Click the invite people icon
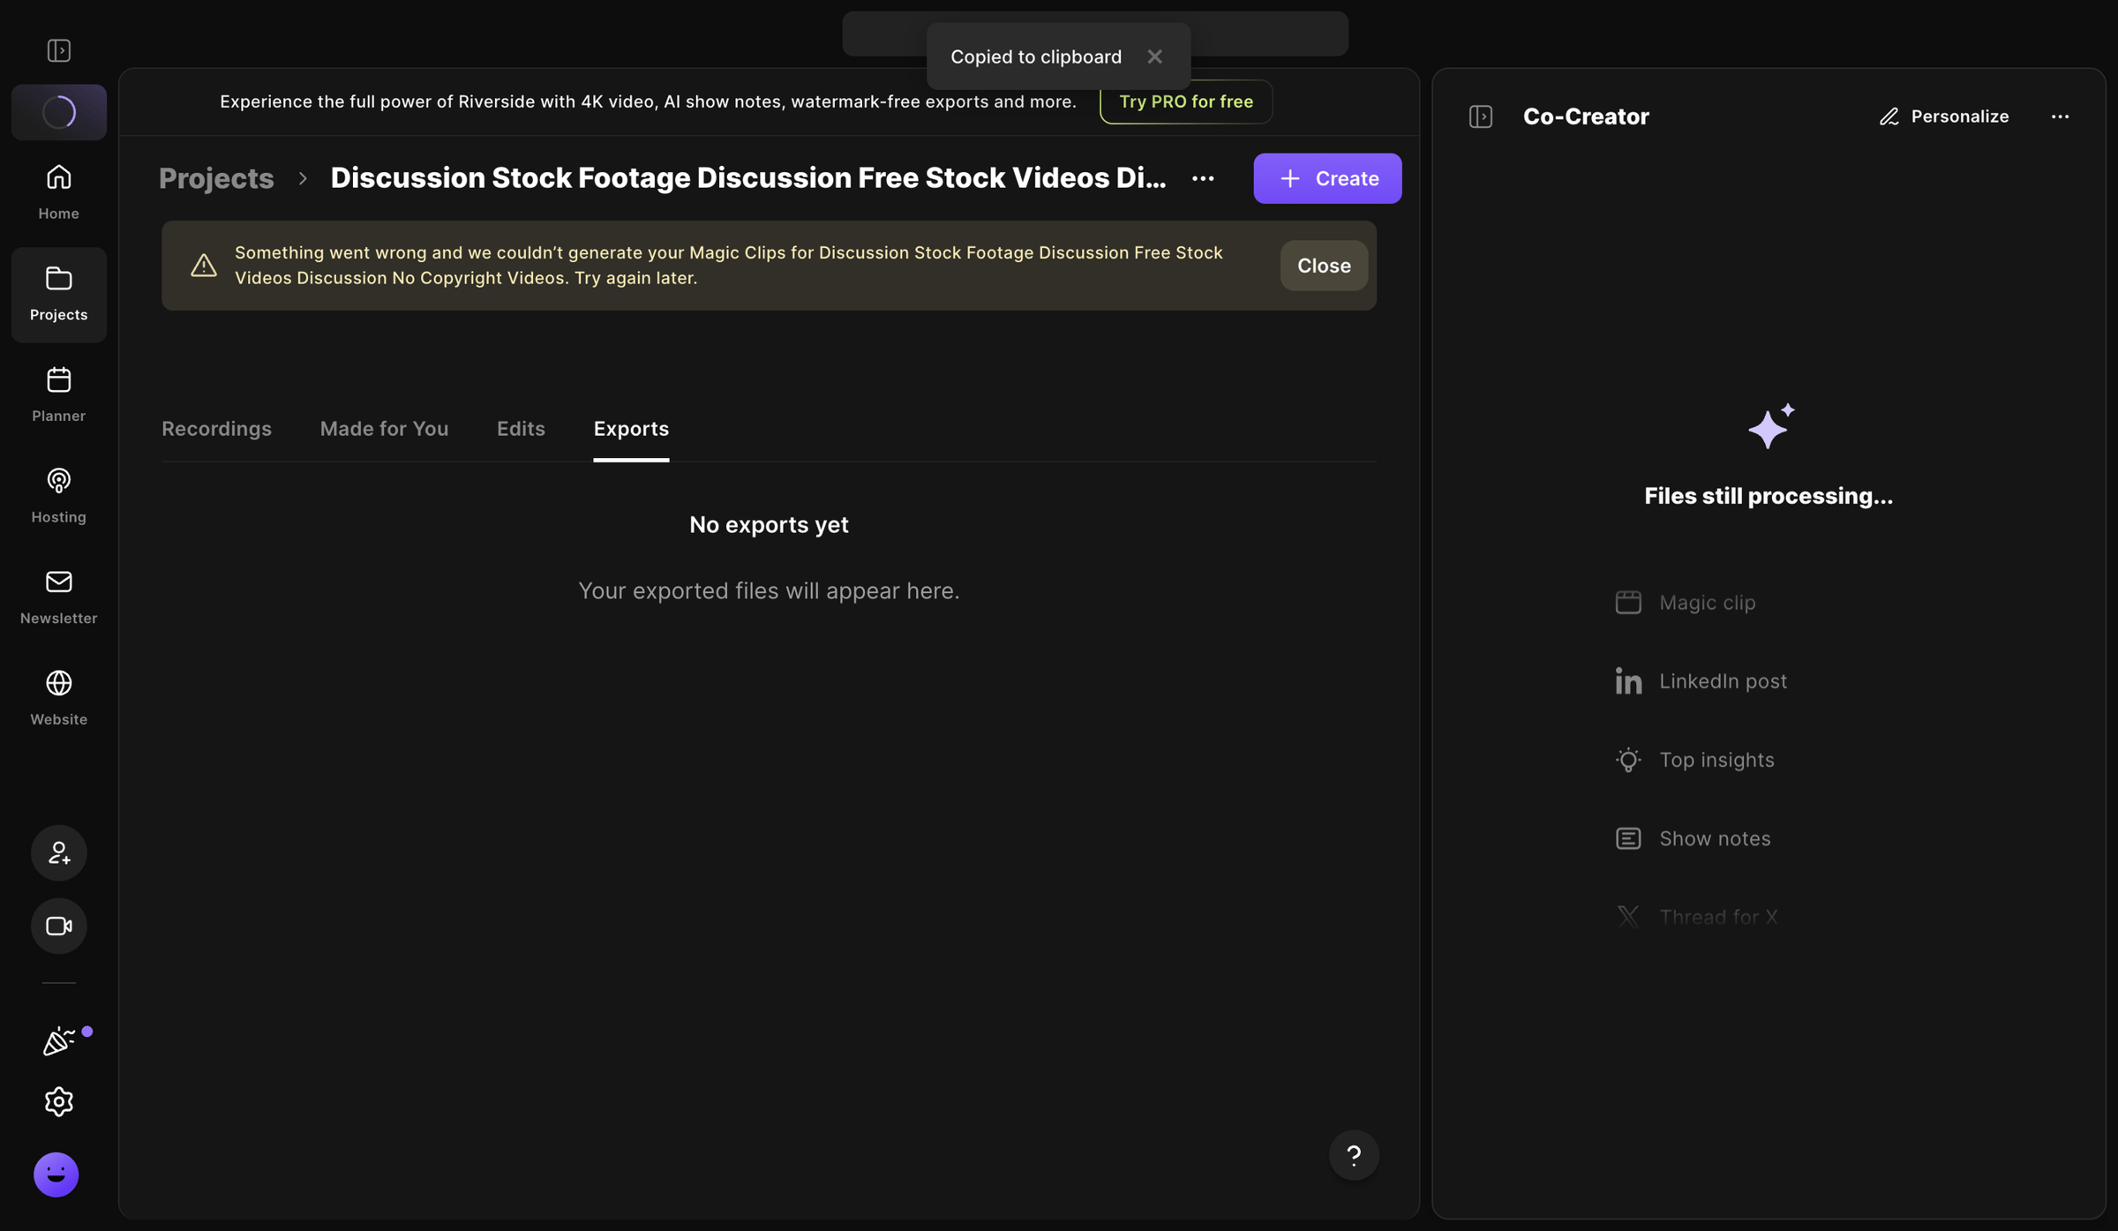 click(59, 852)
